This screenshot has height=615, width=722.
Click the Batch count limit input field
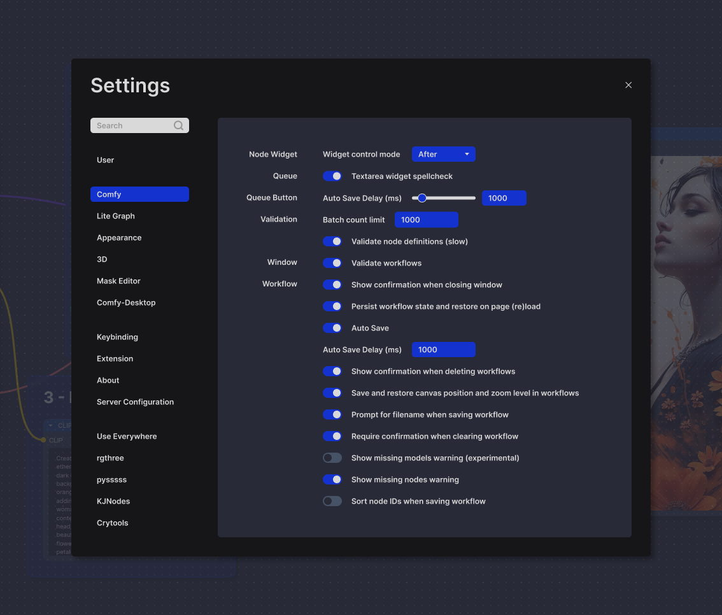tap(426, 220)
